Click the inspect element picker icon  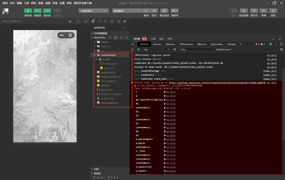(133, 44)
